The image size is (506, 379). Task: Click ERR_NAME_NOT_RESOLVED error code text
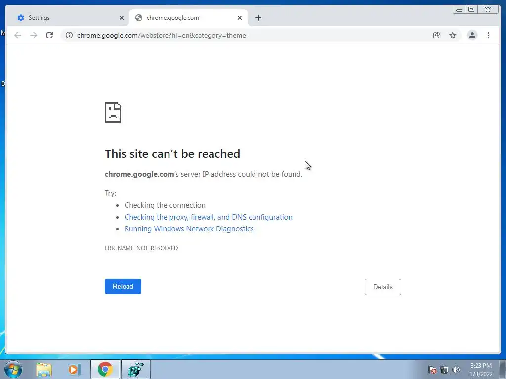point(141,248)
